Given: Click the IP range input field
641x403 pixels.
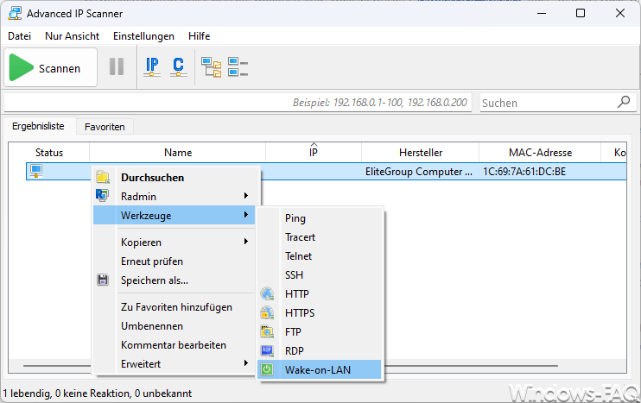Looking at the screenshot, I should tap(238, 103).
